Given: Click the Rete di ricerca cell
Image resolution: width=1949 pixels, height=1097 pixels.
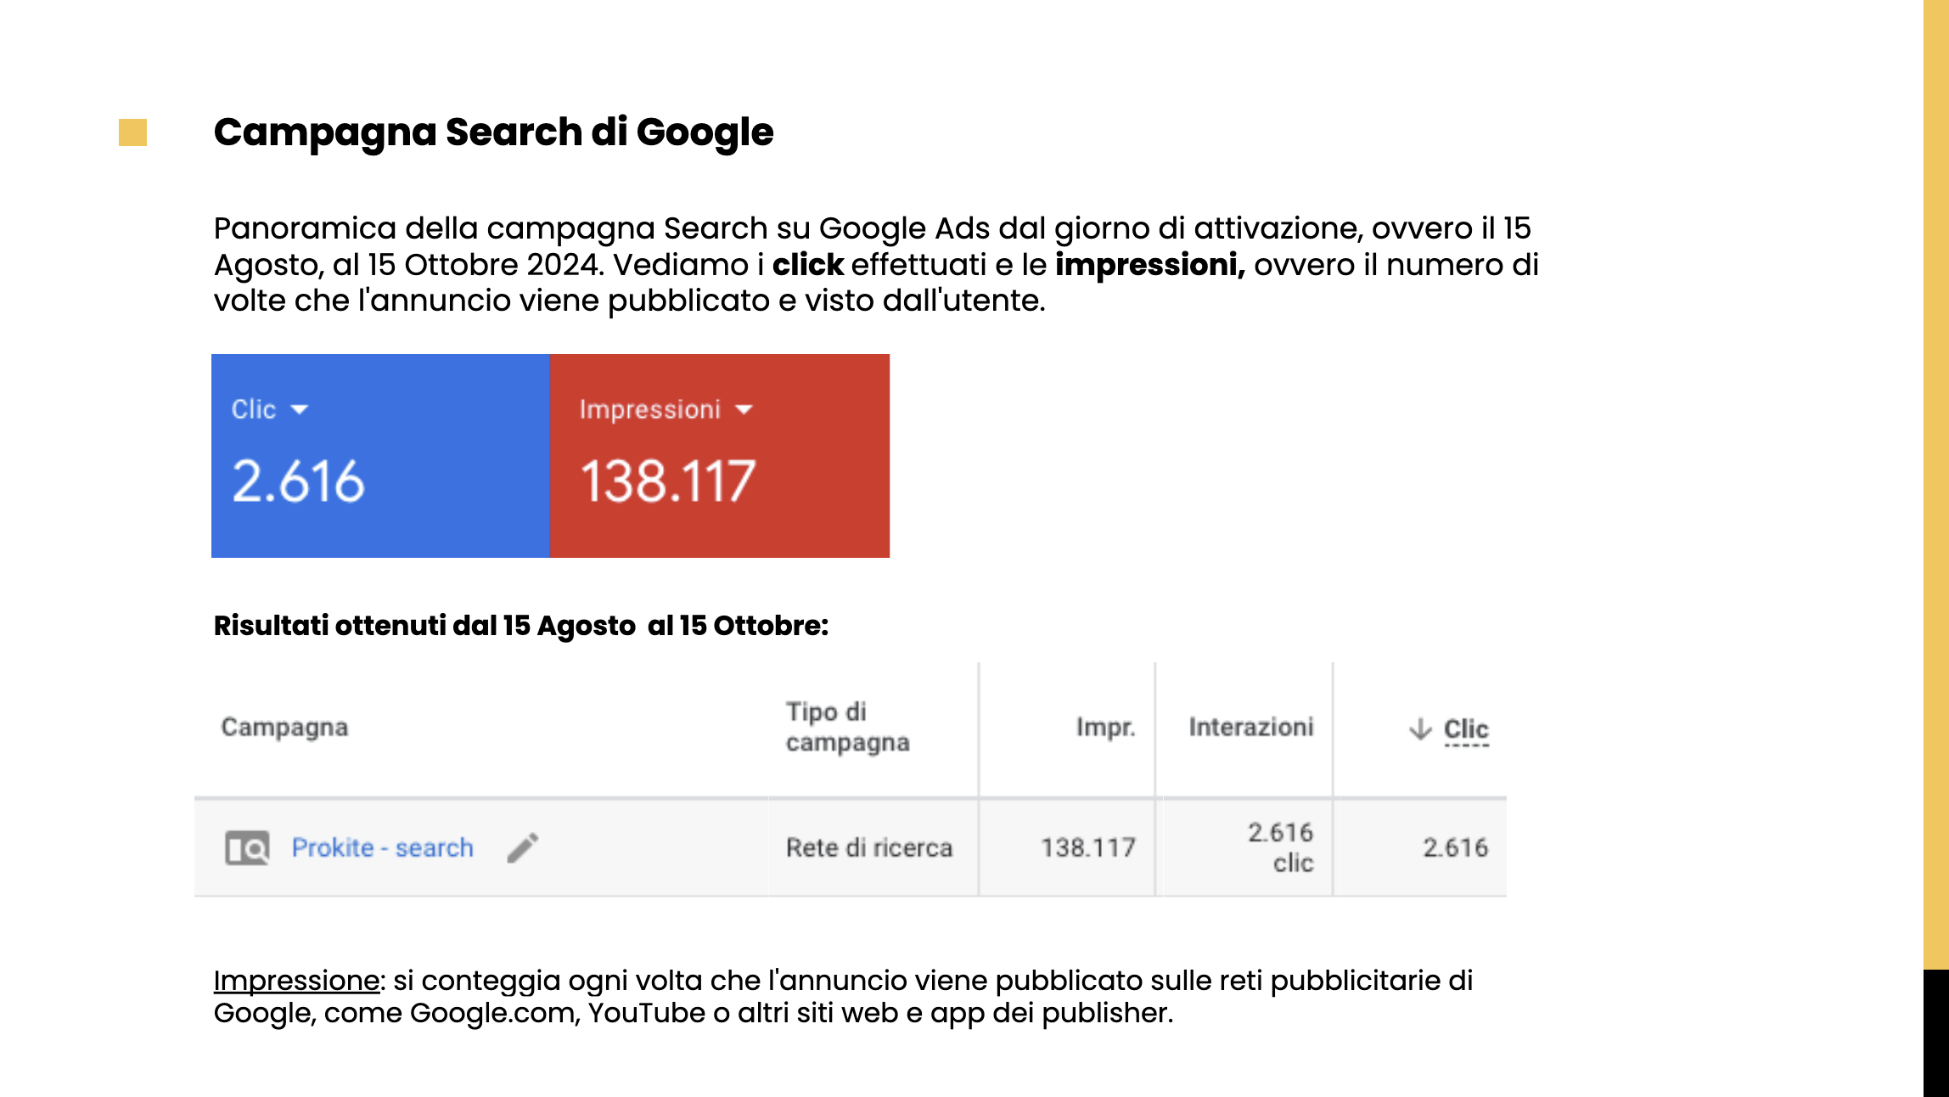Looking at the screenshot, I should tap(868, 847).
